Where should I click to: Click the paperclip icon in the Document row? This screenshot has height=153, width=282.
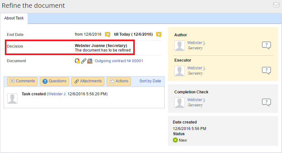pyautogui.click(x=83, y=61)
